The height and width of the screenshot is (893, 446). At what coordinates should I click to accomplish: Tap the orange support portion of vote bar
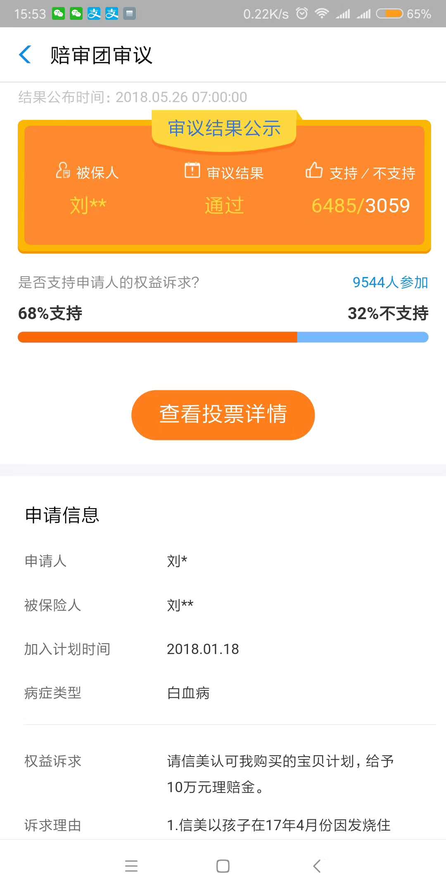pyautogui.click(x=157, y=337)
